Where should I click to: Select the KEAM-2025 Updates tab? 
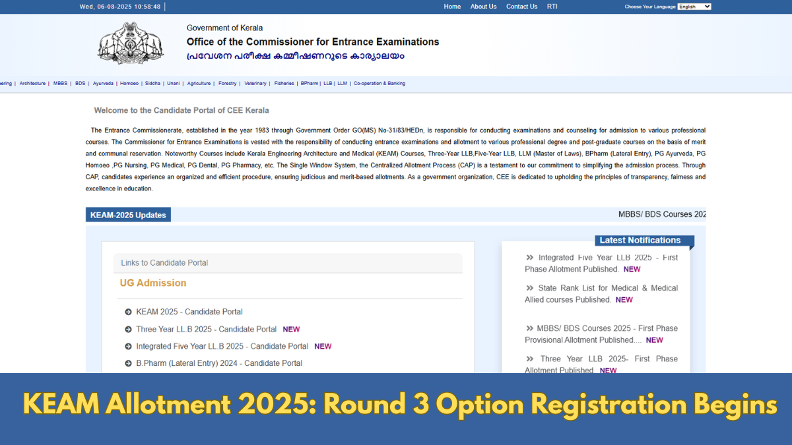coord(128,215)
